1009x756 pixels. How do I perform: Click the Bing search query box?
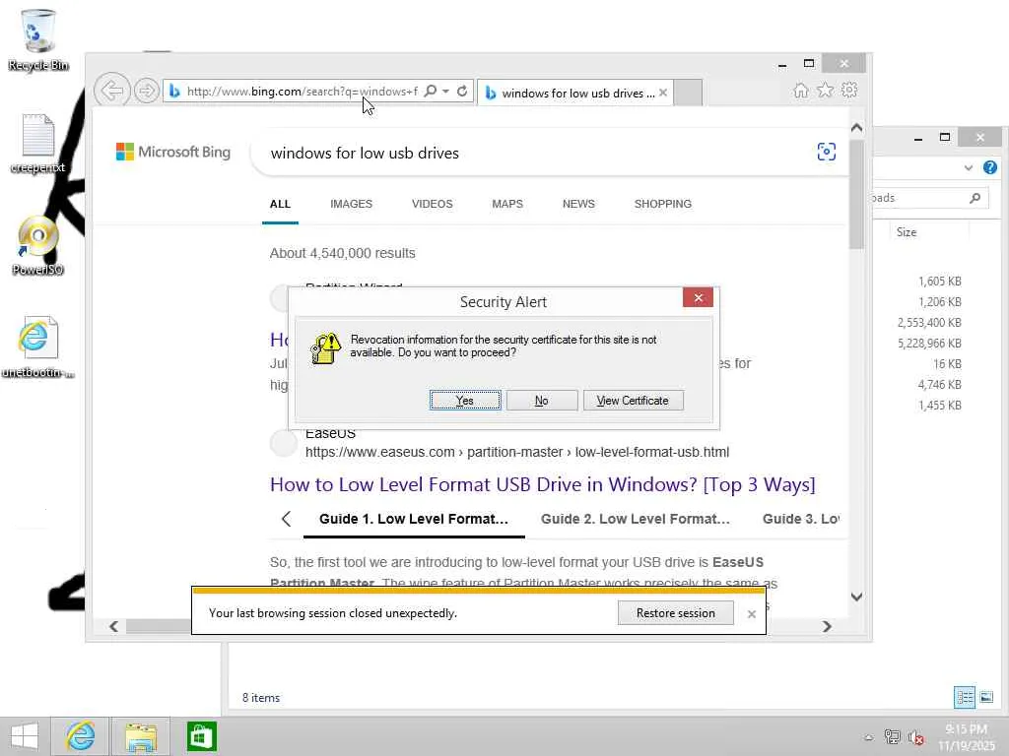(x=534, y=153)
